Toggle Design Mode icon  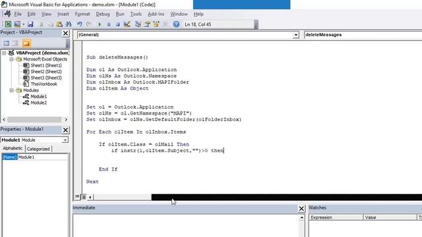[x=127, y=24]
